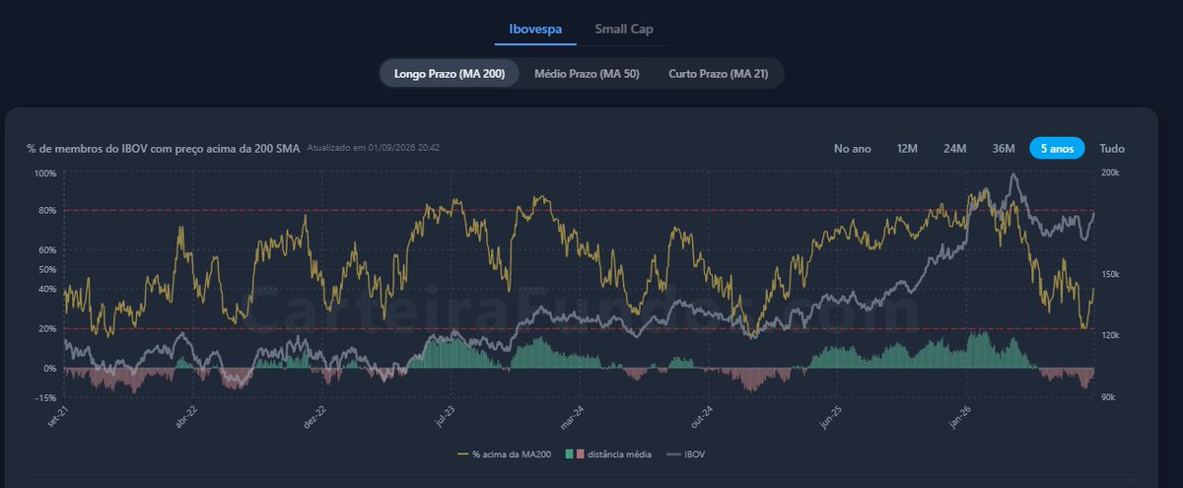Click the 60% y-axis label
This screenshot has width=1183, height=488.
tap(48, 249)
